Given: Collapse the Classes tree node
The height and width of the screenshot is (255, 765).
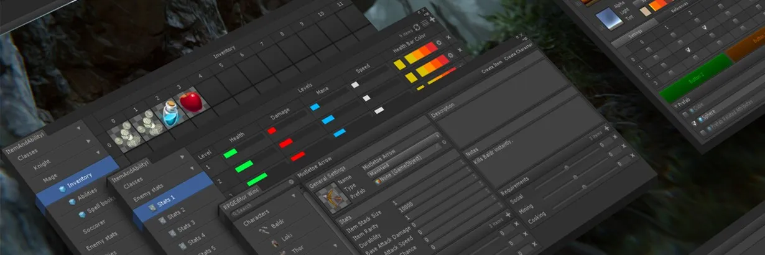Looking at the screenshot, I should pos(78,129).
